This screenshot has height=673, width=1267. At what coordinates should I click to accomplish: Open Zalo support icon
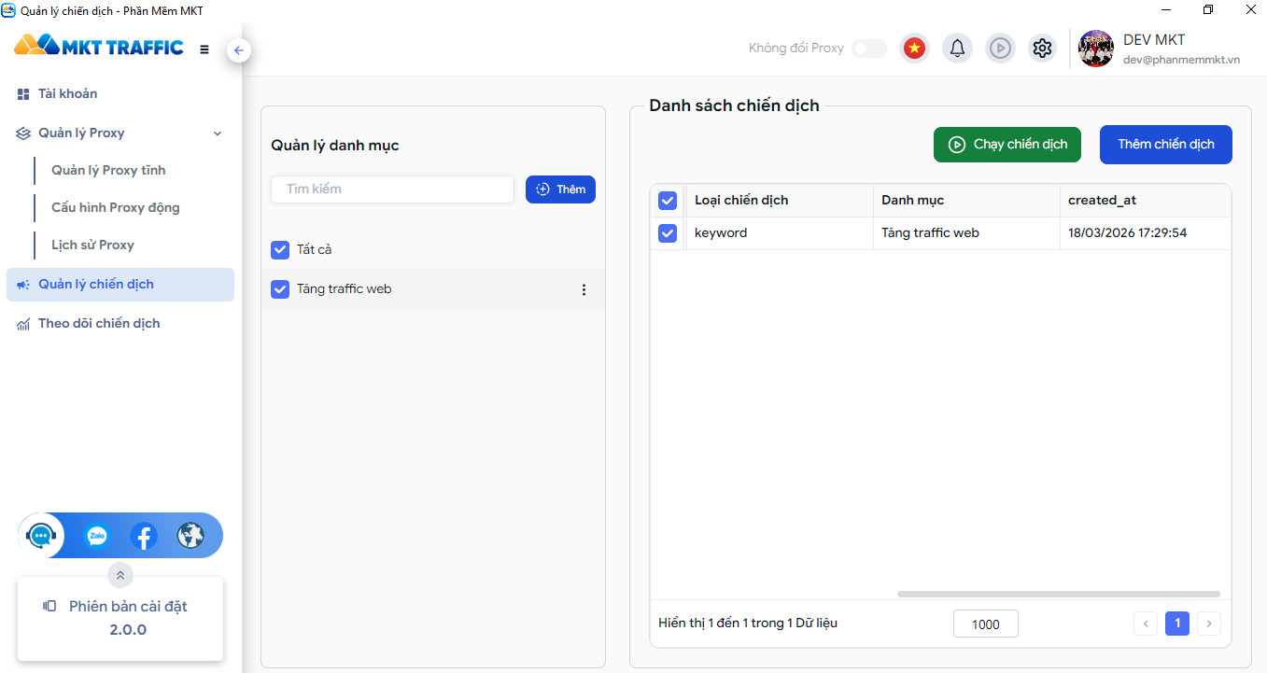coord(96,536)
